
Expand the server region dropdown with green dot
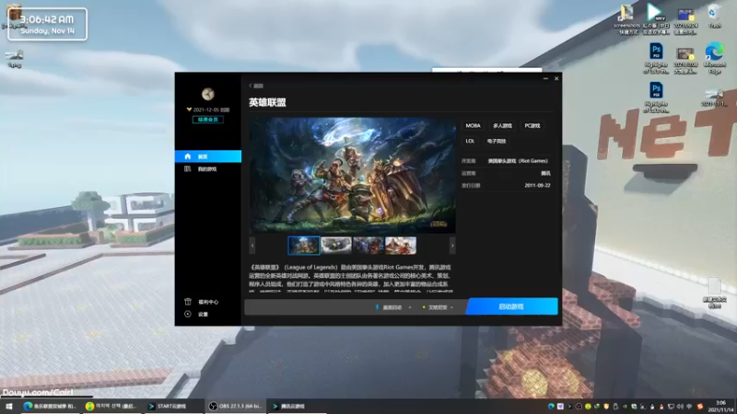438,307
